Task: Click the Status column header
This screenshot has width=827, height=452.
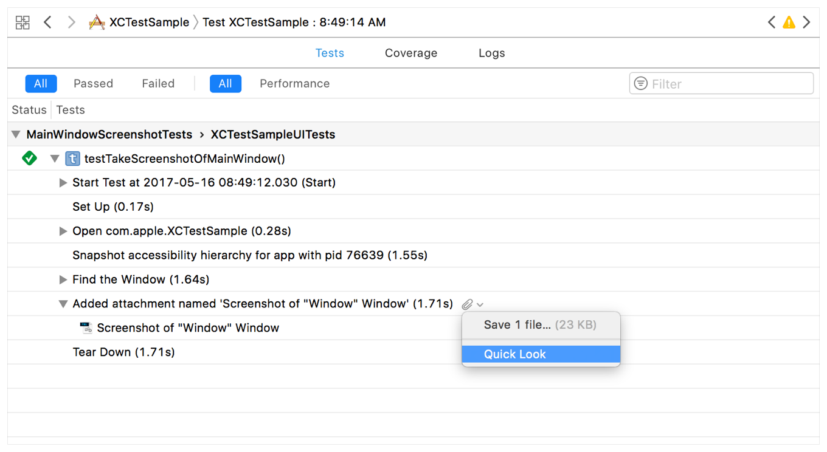Action: pos(29,110)
